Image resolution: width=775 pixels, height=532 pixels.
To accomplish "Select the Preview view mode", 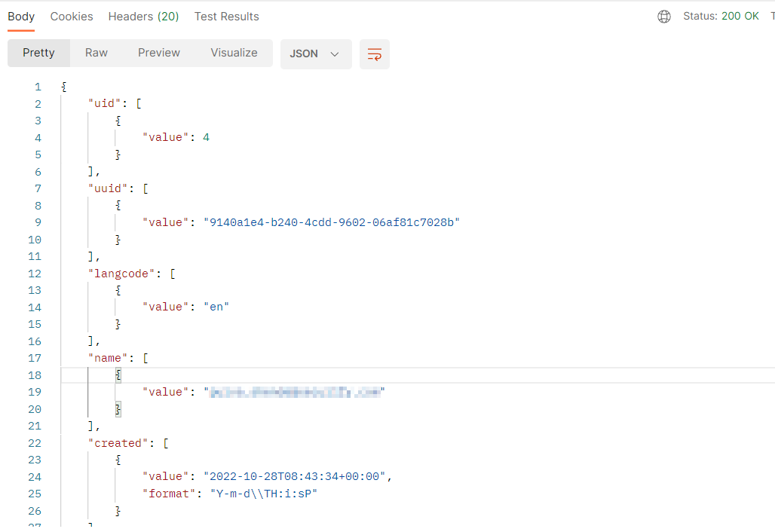I will pyautogui.click(x=159, y=53).
